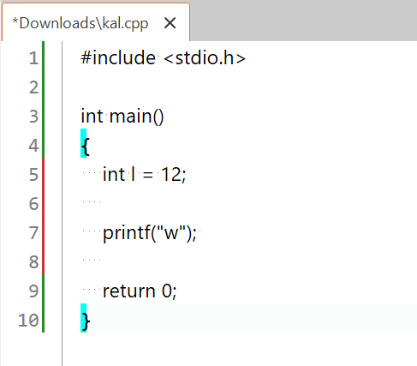Click line number 2 in gutter
Image resolution: width=417 pixels, height=366 pixels.
[33, 87]
